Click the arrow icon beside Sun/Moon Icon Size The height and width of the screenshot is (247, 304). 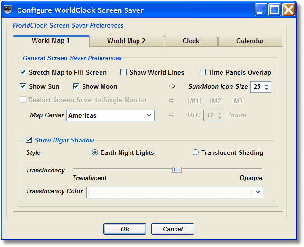click(x=172, y=86)
